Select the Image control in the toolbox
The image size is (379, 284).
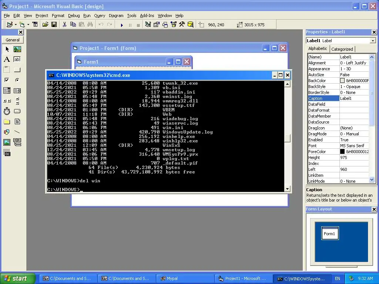click(x=7, y=142)
